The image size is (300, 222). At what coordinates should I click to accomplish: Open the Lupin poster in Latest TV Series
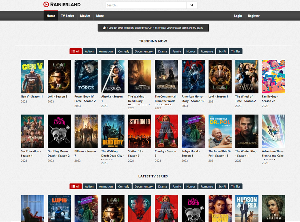59,208
